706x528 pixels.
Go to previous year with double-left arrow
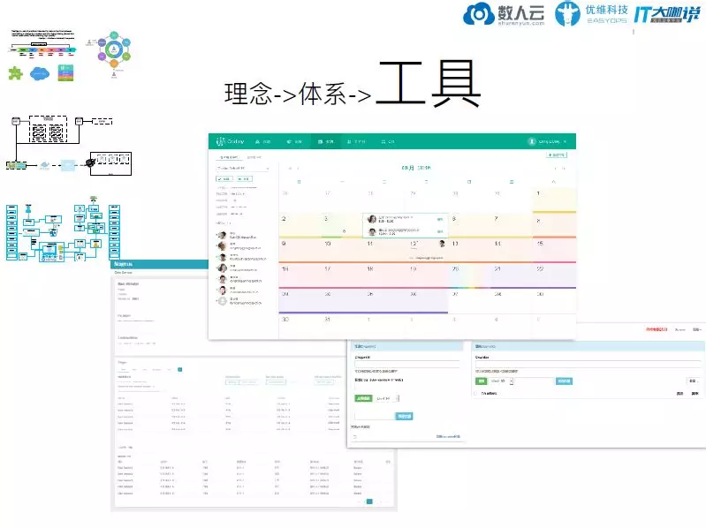(290, 169)
